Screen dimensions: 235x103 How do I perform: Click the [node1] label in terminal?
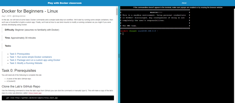click(x=124, y=31)
